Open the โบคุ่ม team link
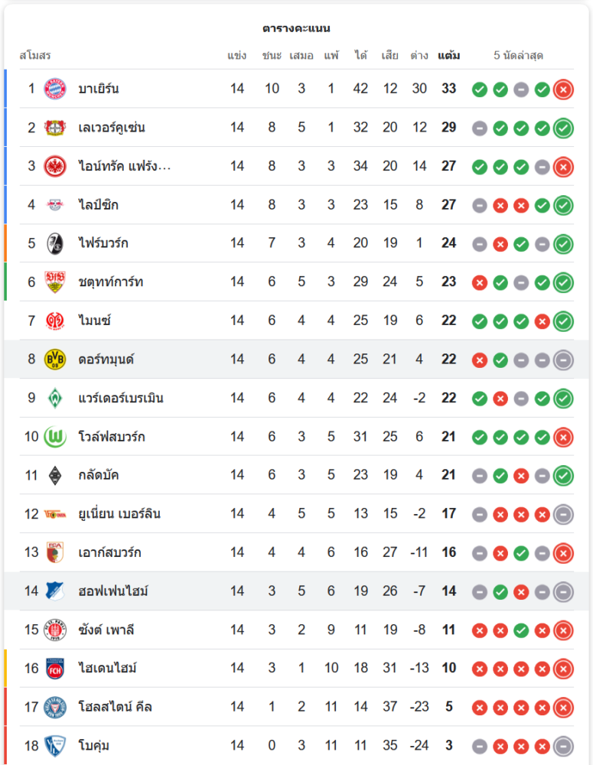 click(x=93, y=745)
